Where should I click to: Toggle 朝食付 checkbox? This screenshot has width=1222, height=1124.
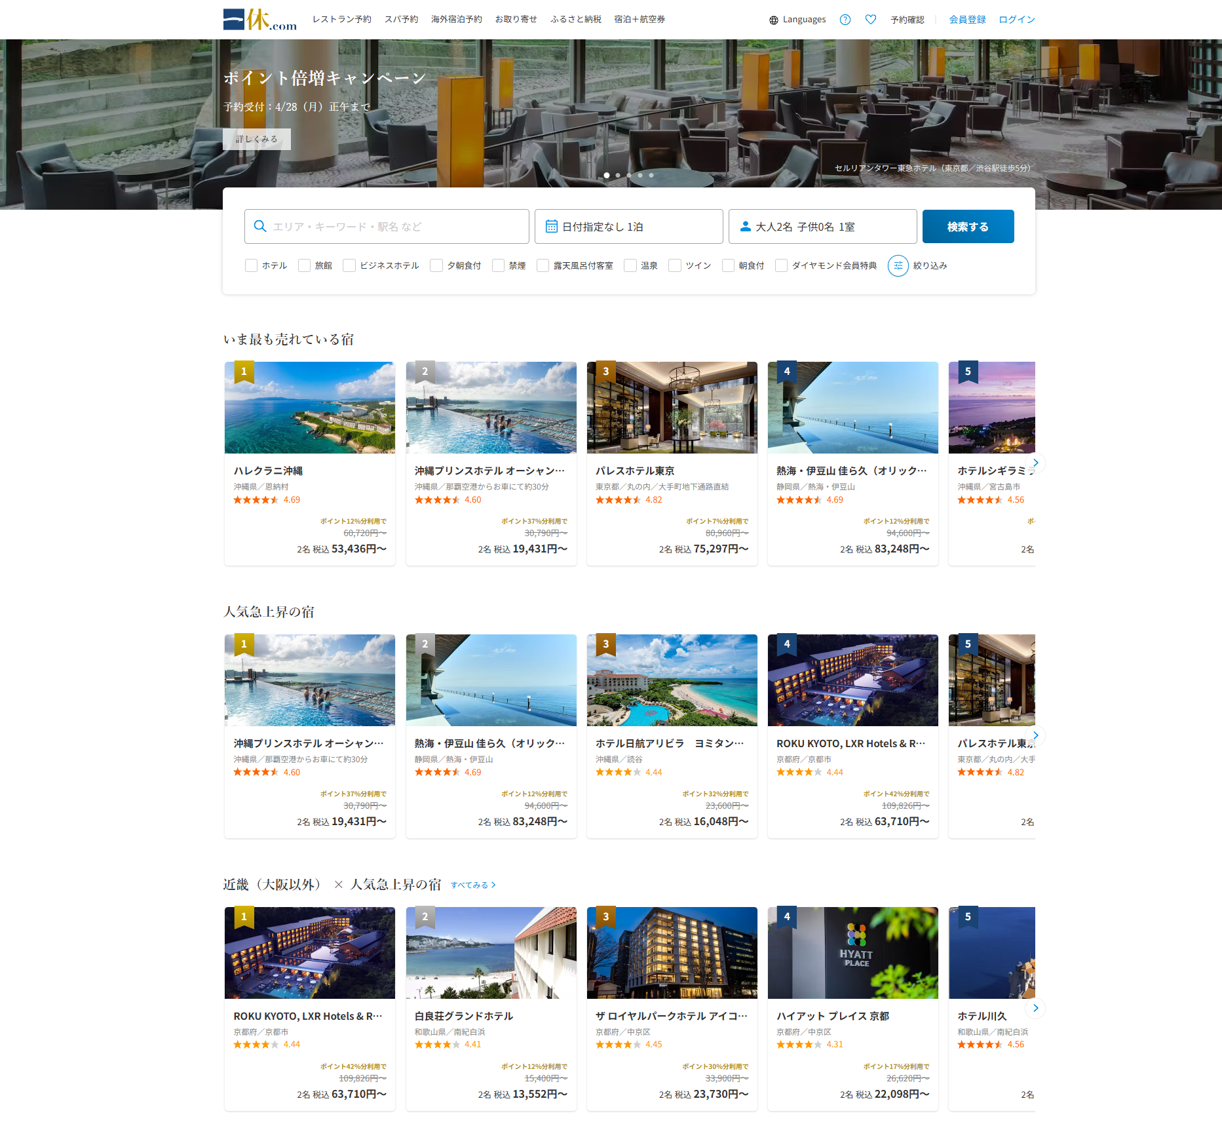tap(728, 265)
